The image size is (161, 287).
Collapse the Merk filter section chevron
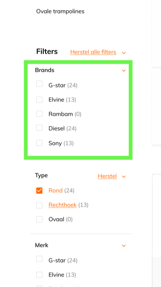coord(124,246)
